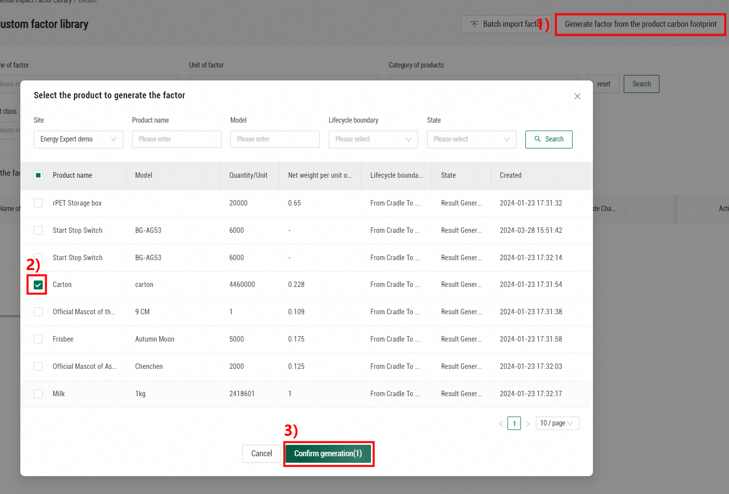
Task: Open the State filter dropdown
Action: point(472,140)
